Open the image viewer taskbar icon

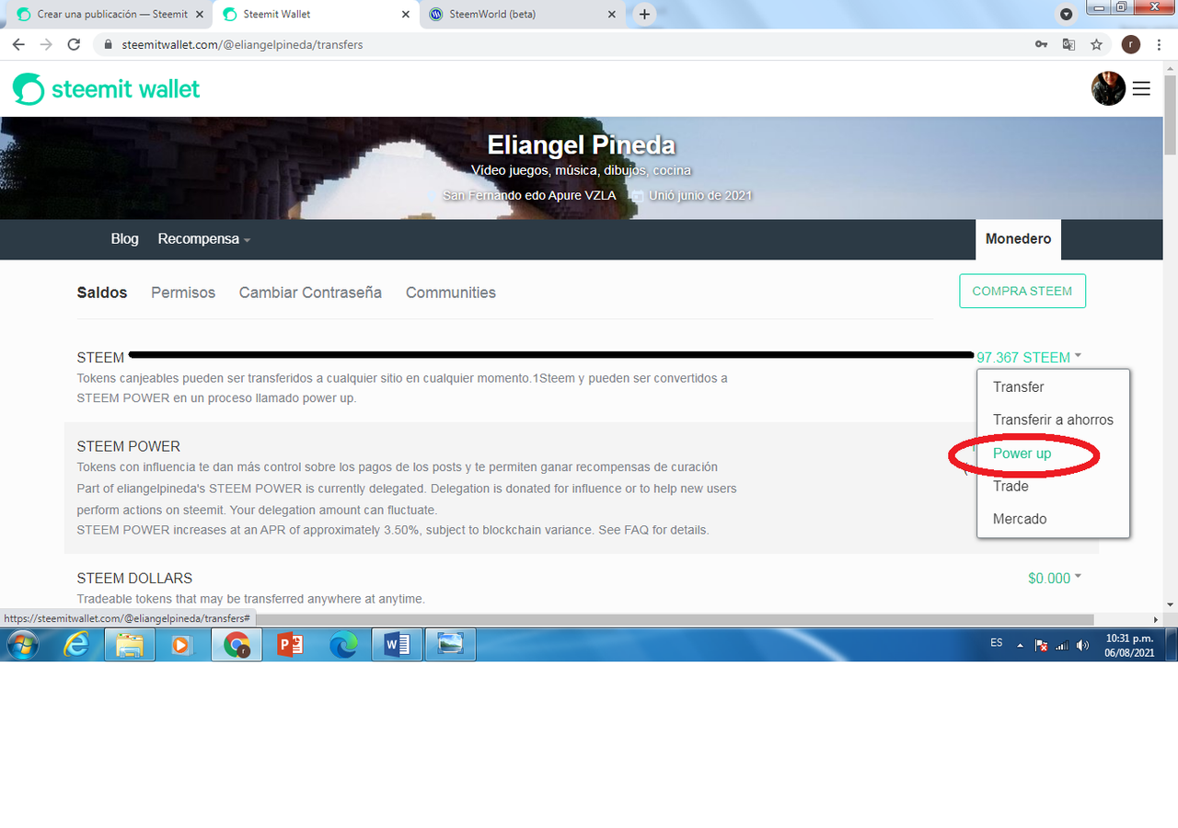tap(450, 645)
